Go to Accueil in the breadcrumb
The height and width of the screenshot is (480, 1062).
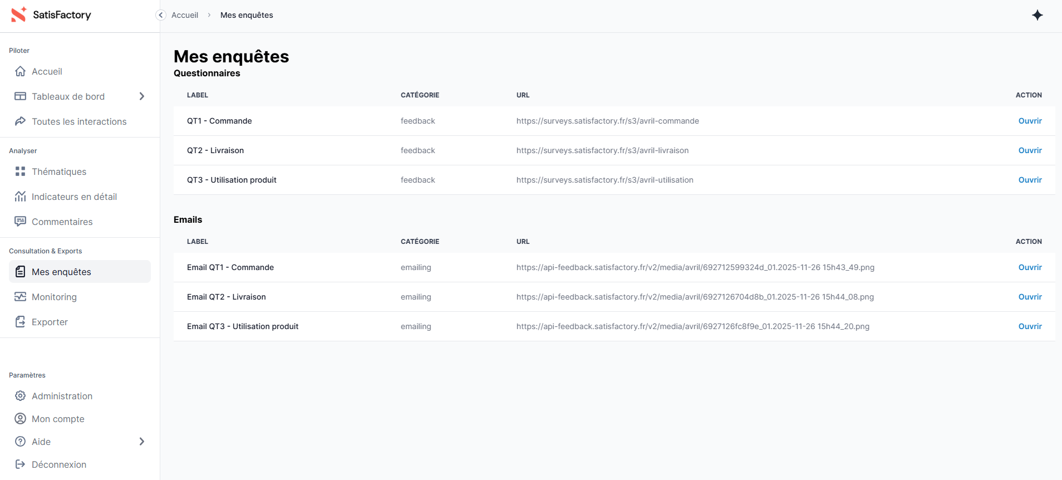185,15
